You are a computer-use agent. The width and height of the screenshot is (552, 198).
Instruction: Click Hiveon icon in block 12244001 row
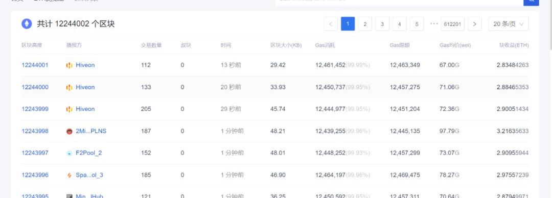(70, 65)
